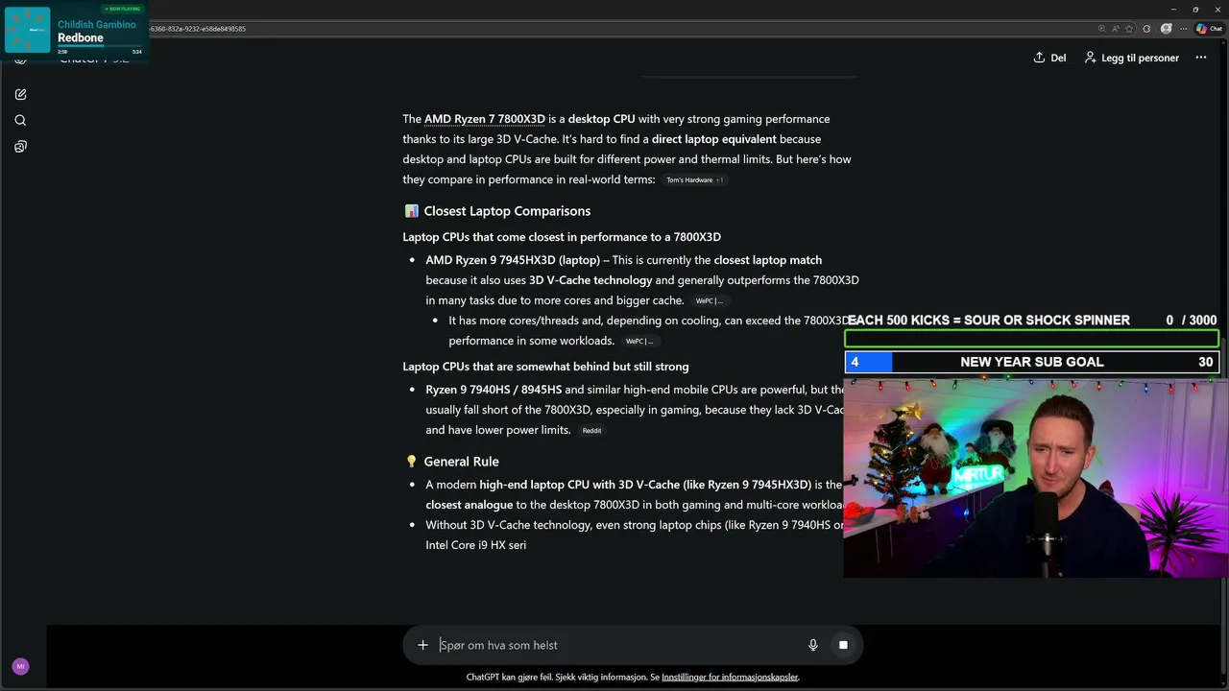This screenshot has width=1229, height=691.
Task: Click the AMD Ryzen 9 7945HX3D (laptop) text
Action: click(x=513, y=260)
